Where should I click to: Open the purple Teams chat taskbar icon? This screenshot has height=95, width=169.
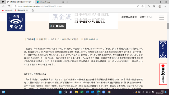(x=71, y=92)
